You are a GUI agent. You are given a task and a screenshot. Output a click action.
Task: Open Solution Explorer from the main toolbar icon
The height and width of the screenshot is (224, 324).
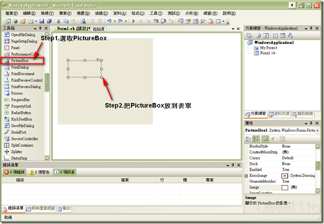point(181,21)
